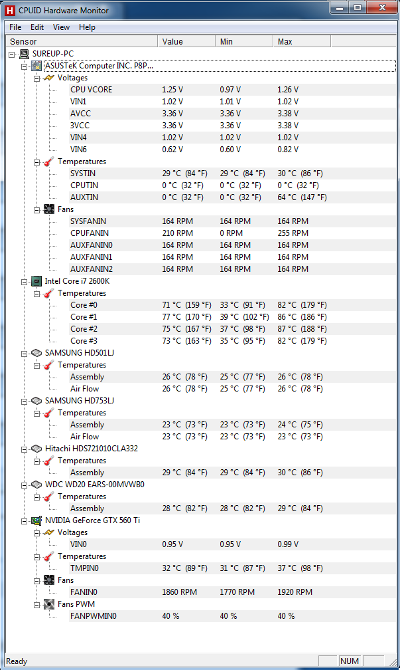
Task: Click the Ready status bar text
Action: coord(17,661)
